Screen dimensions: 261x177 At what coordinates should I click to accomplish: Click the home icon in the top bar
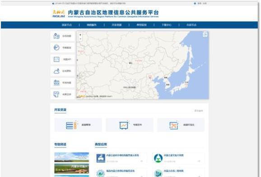(195, 3)
